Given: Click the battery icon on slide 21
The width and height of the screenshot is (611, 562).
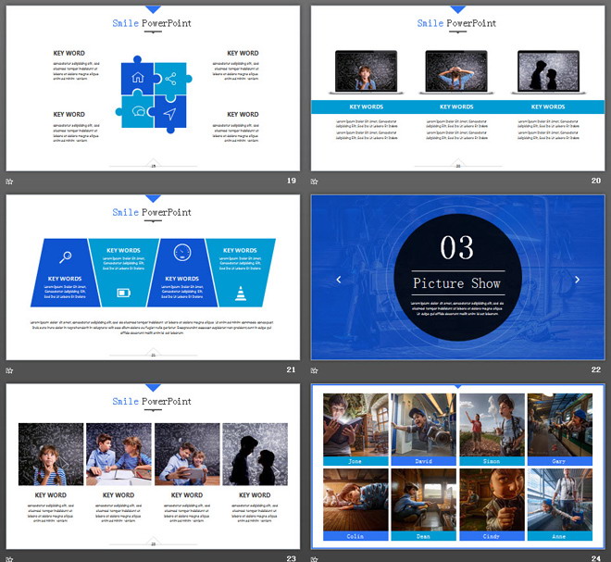Looking at the screenshot, I should coord(124,293).
